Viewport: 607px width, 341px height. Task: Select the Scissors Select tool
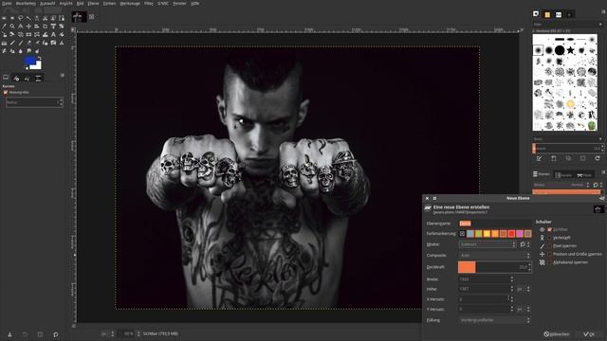tap(45, 18)
